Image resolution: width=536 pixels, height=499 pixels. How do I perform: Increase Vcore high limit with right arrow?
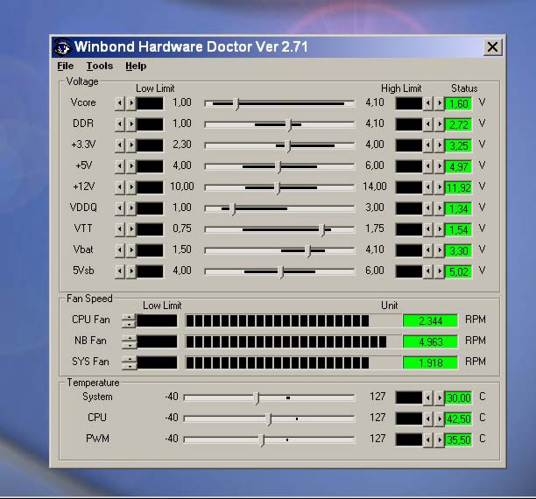click(440, 103)
